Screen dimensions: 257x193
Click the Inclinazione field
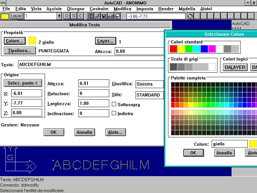coord(94,114)
